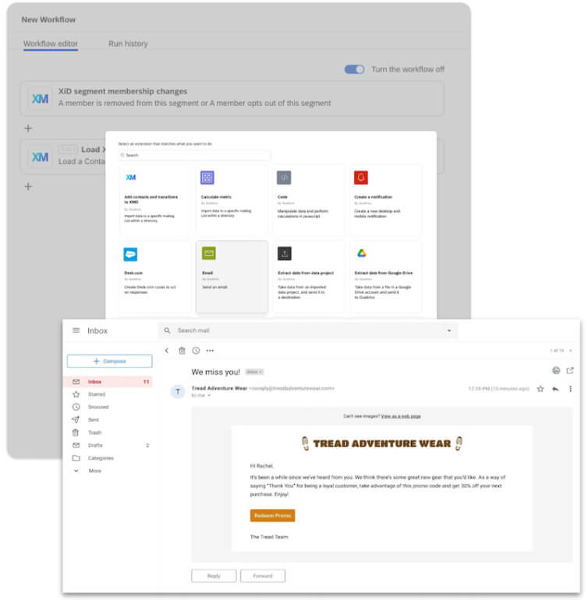
Task: Star the We miss you email
Action: [x=540, y=389]
